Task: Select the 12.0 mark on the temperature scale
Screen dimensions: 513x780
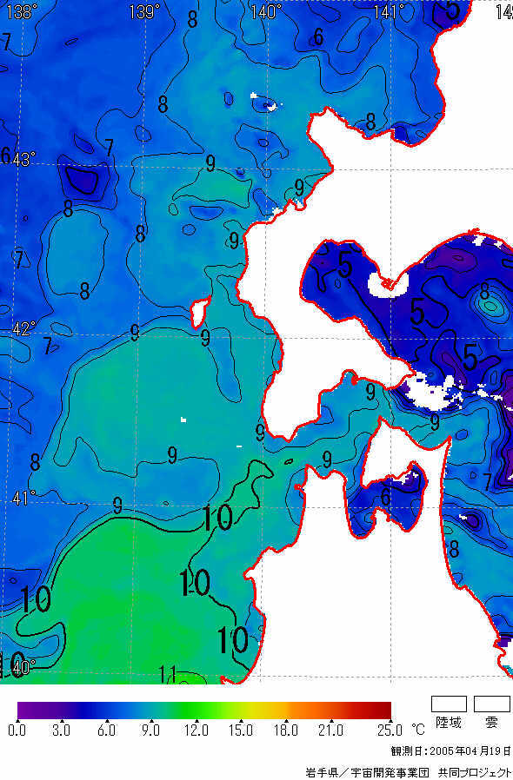Action: pos(197,730)
